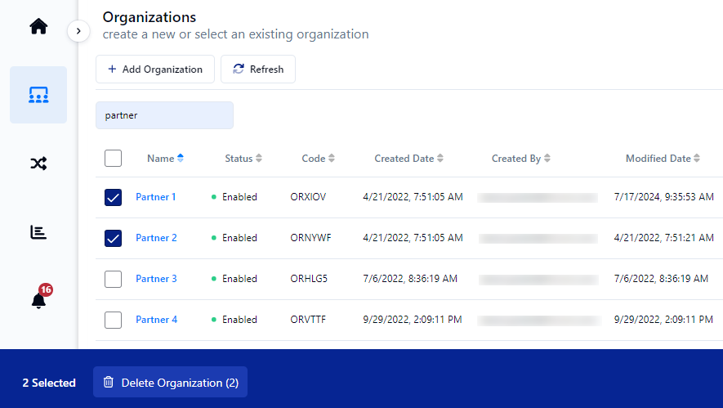
Task: Open notifications bell with 16 badge
Action: tap(38, 300)
